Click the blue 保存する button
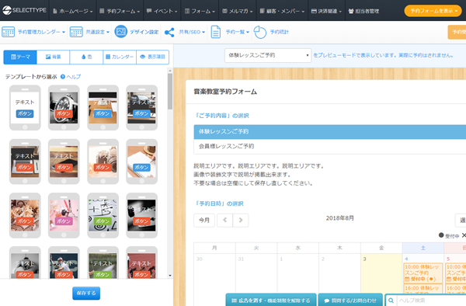 click(x=86, y=293)
